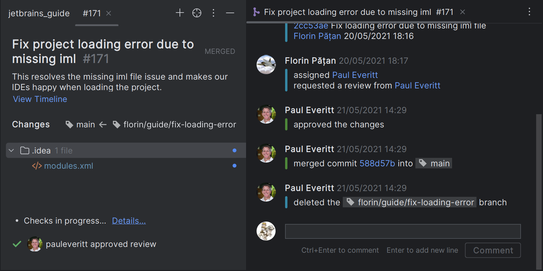Click 'Checks in progress...' status text
Viewport: 543px width, 271px height.
[65, 221]
